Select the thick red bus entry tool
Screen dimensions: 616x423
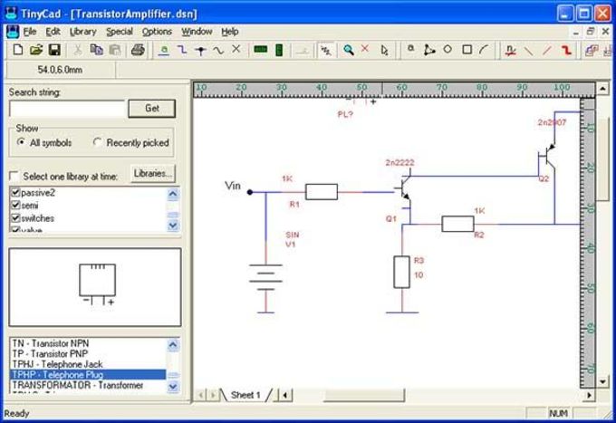point(566,50)
